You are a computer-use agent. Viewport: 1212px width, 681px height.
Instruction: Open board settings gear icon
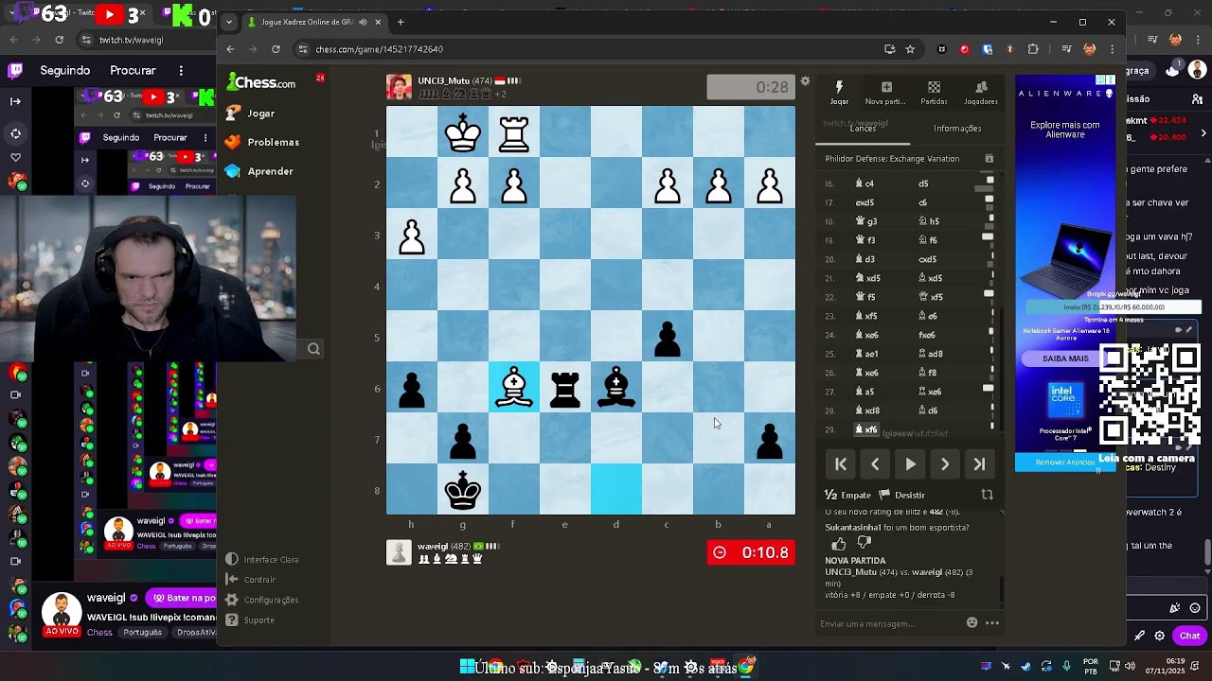click(x=805, y=81)
